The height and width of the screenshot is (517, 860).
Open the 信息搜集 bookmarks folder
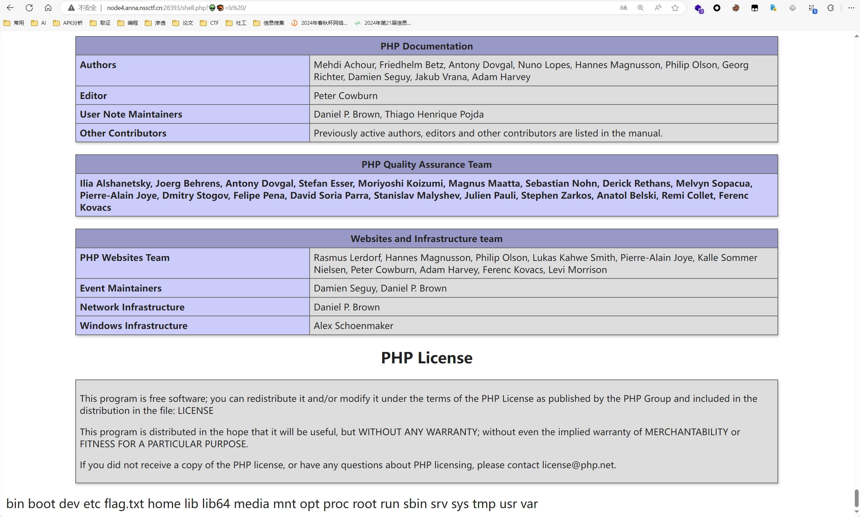click(269, 23)
